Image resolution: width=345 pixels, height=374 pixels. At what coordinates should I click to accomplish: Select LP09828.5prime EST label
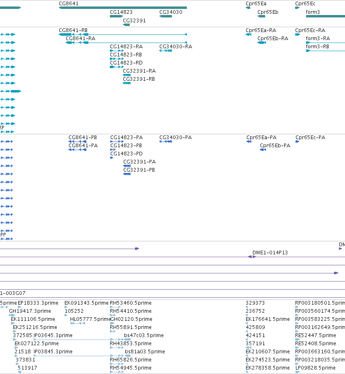tap(316, 368)
